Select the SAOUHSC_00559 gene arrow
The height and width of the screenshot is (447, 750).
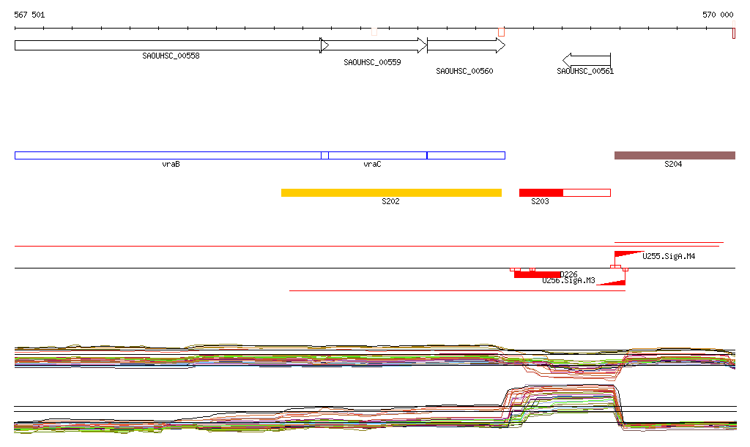click(374, 45)
